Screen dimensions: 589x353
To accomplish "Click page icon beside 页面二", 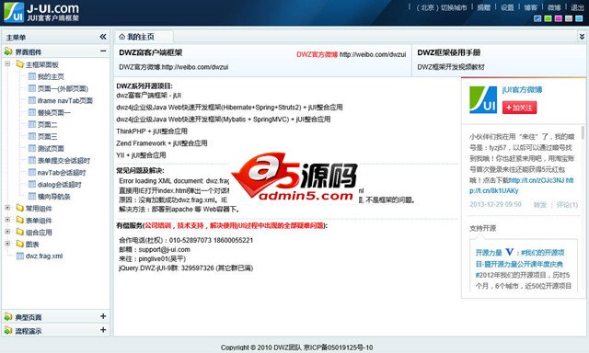I will click(32, 124).
